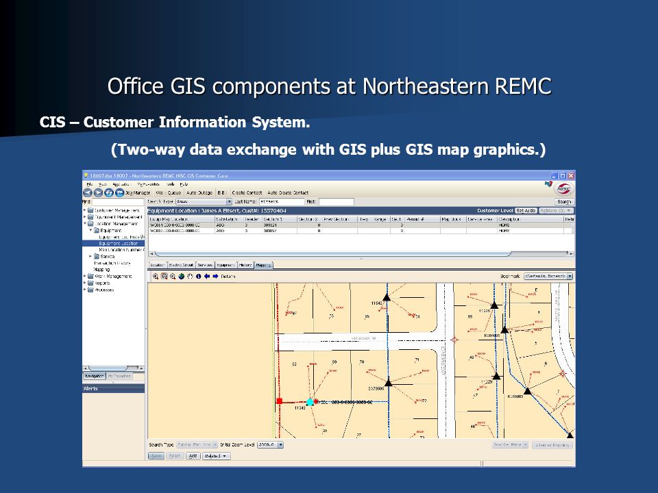Click the Auto Outage toolbar button

click(x=199, y=193)
